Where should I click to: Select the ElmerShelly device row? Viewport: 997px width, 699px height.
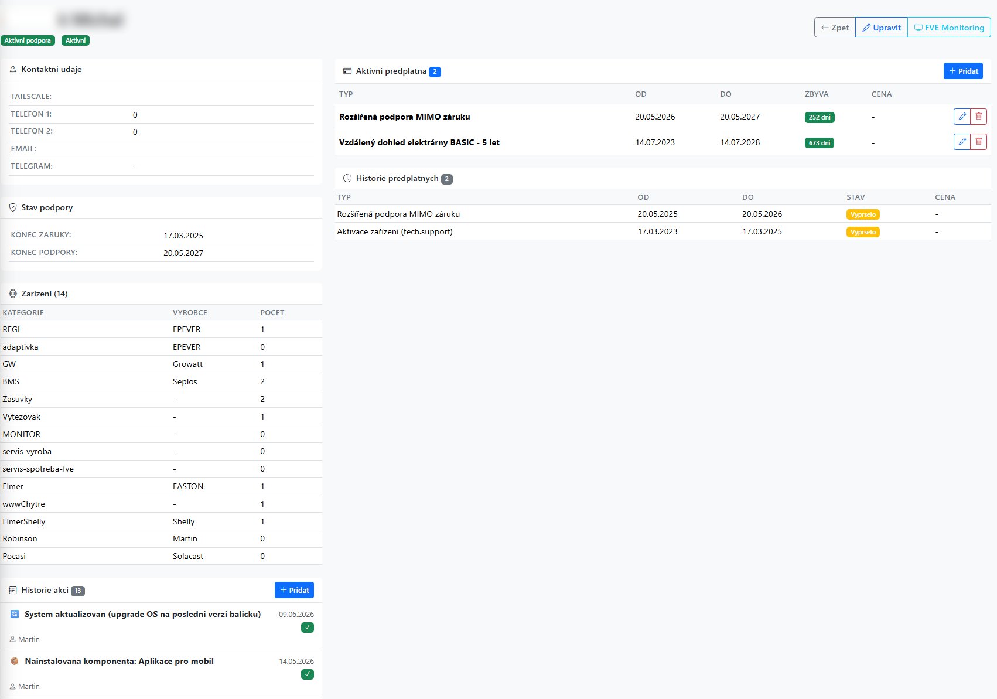[161, 521]
